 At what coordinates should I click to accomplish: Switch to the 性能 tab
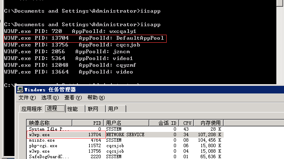[x=75, y=109]
